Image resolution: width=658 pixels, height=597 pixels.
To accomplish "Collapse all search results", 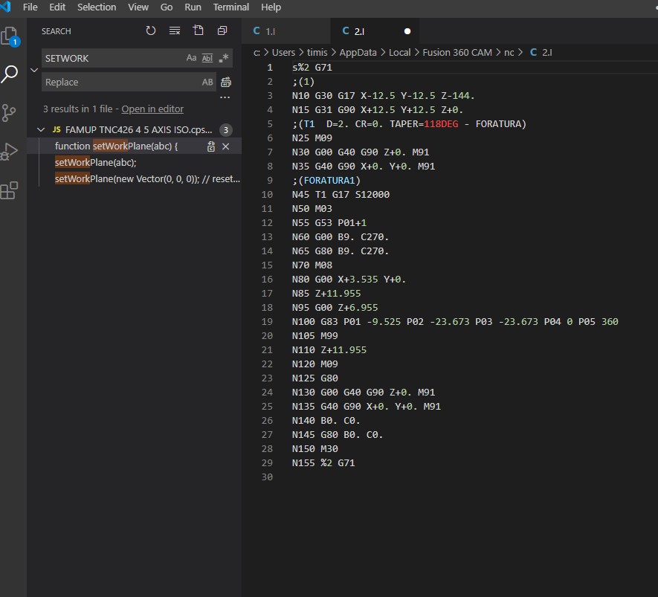I will pyautogui.click(x=222, y=30).
